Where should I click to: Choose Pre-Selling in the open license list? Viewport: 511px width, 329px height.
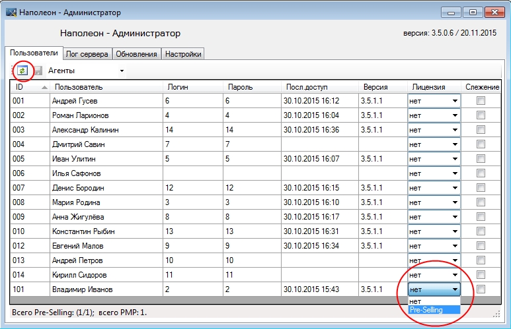point(434,310)
